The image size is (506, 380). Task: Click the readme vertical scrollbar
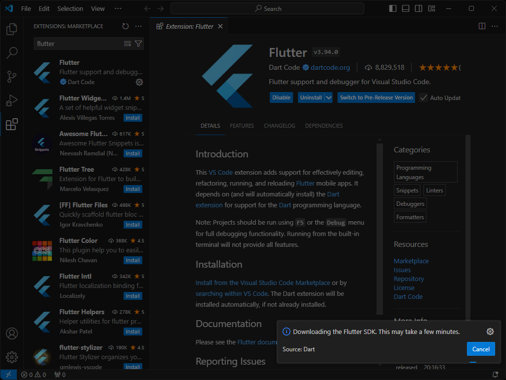click(x=379, y=228)
